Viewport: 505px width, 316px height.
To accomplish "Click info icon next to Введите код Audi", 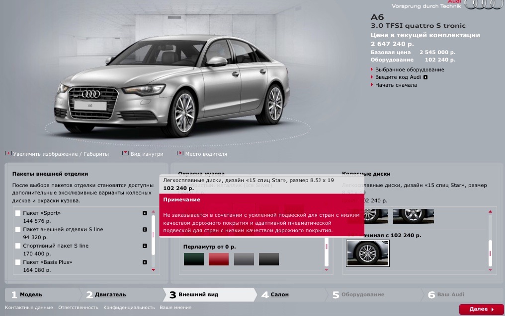I will click(425, 77).
